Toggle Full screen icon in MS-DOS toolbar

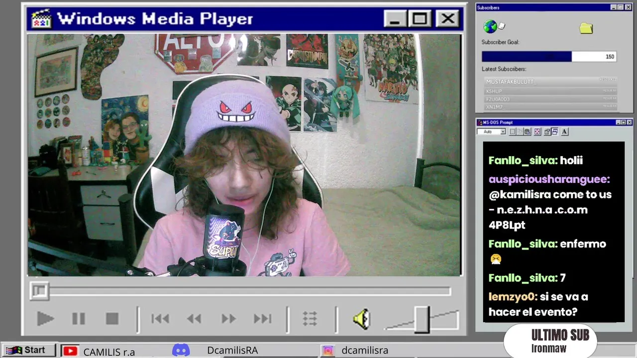tap(537, 132)
